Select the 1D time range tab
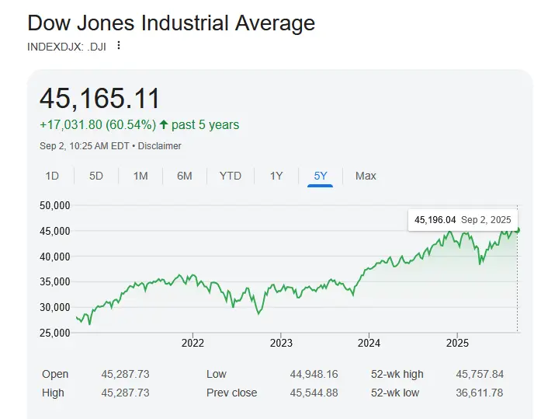The height and width of the screenshot is (419, 541). (x=52, y=176)
